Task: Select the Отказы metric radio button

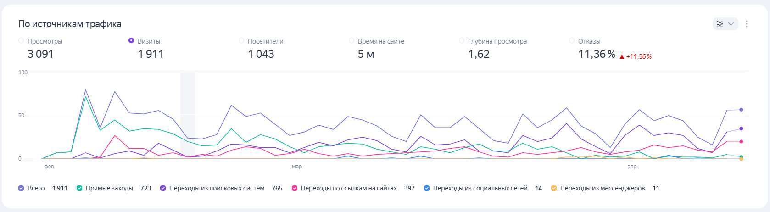Action: pyautogui.click(x=572, y=41)
